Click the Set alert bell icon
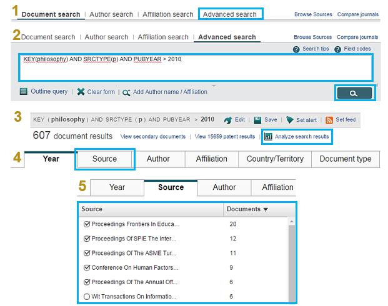Image resolution: width=388 pixels, height=306 pixels. (x=290, y=120)
